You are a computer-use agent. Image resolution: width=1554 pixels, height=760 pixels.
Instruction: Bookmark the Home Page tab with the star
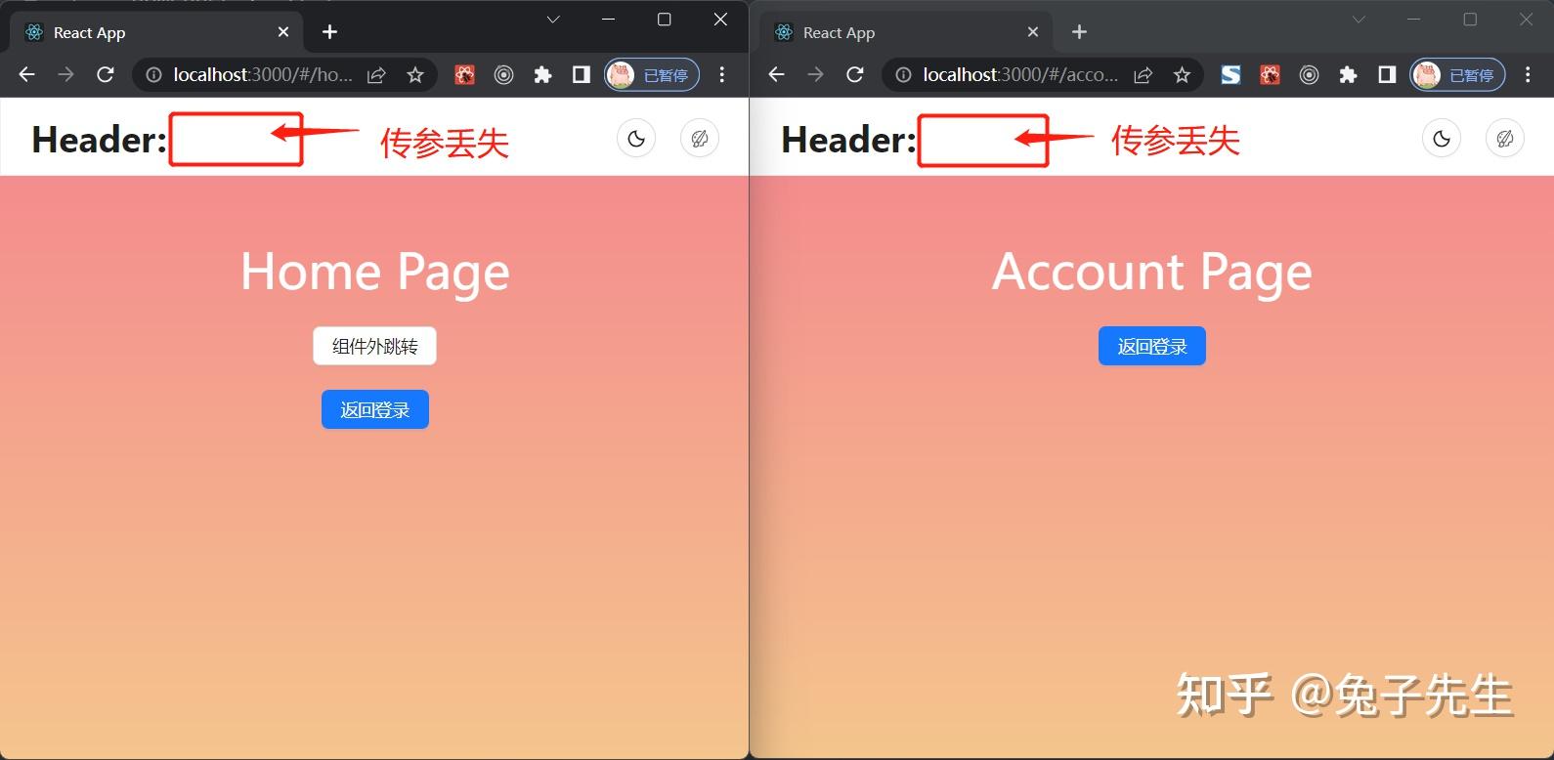pos(415,75)
